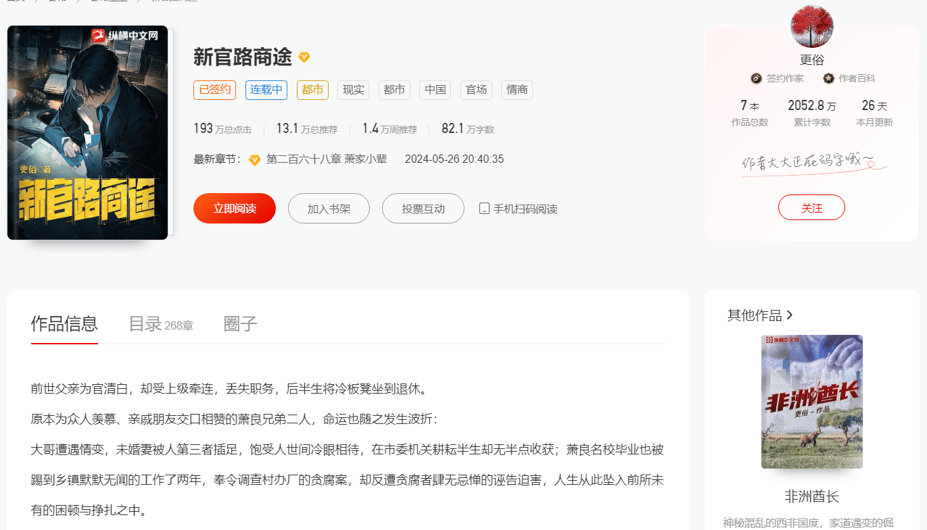The width and height of the screenshot is (927, 530).
Task: Click the 官场 tag
Action: point(476,90)
